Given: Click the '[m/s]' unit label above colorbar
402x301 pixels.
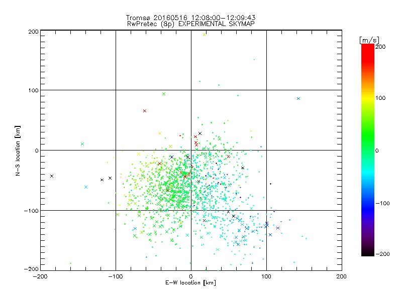Looking at the screenshot, I should 369,40.
